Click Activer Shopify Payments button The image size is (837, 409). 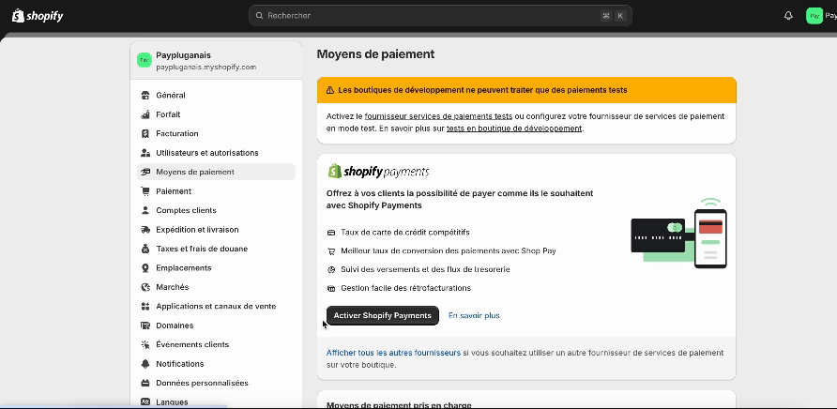click(x=382, y=315)
